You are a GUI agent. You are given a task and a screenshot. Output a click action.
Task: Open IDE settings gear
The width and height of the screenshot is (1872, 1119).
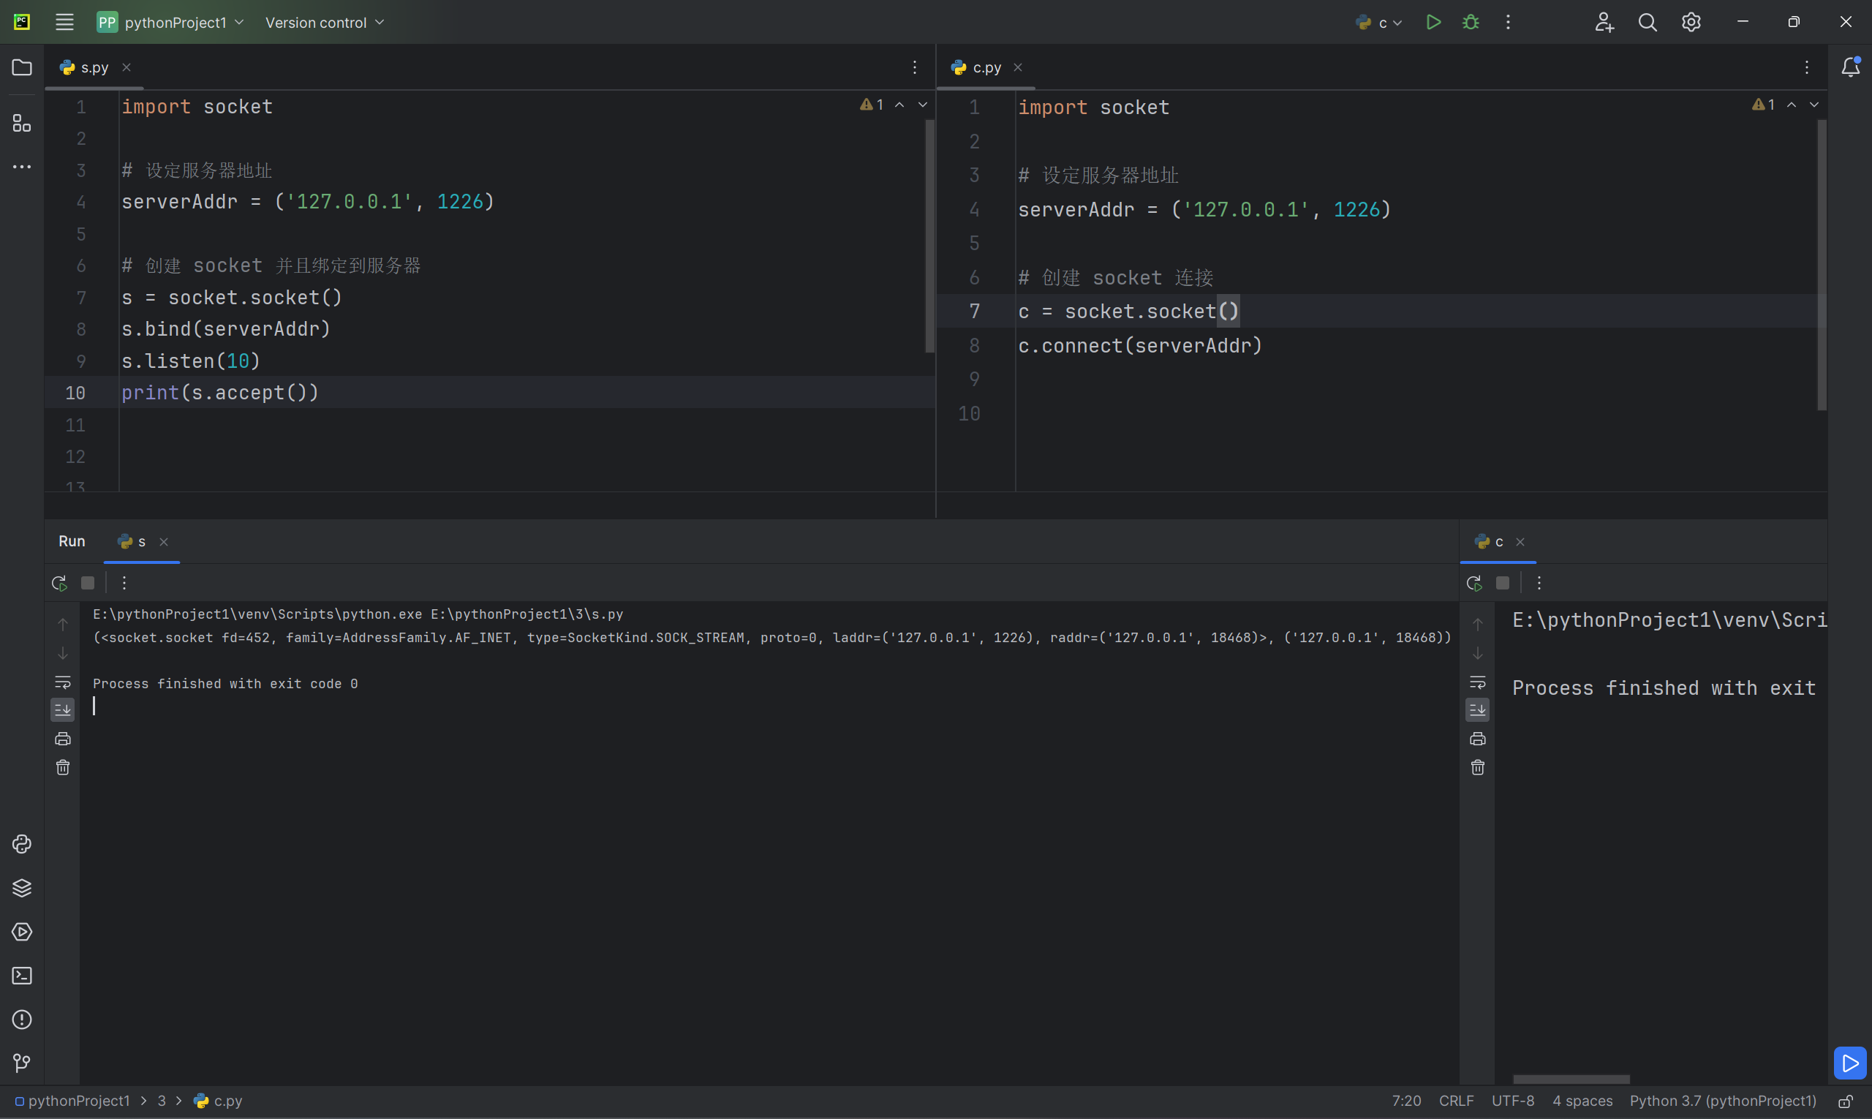1691,23
